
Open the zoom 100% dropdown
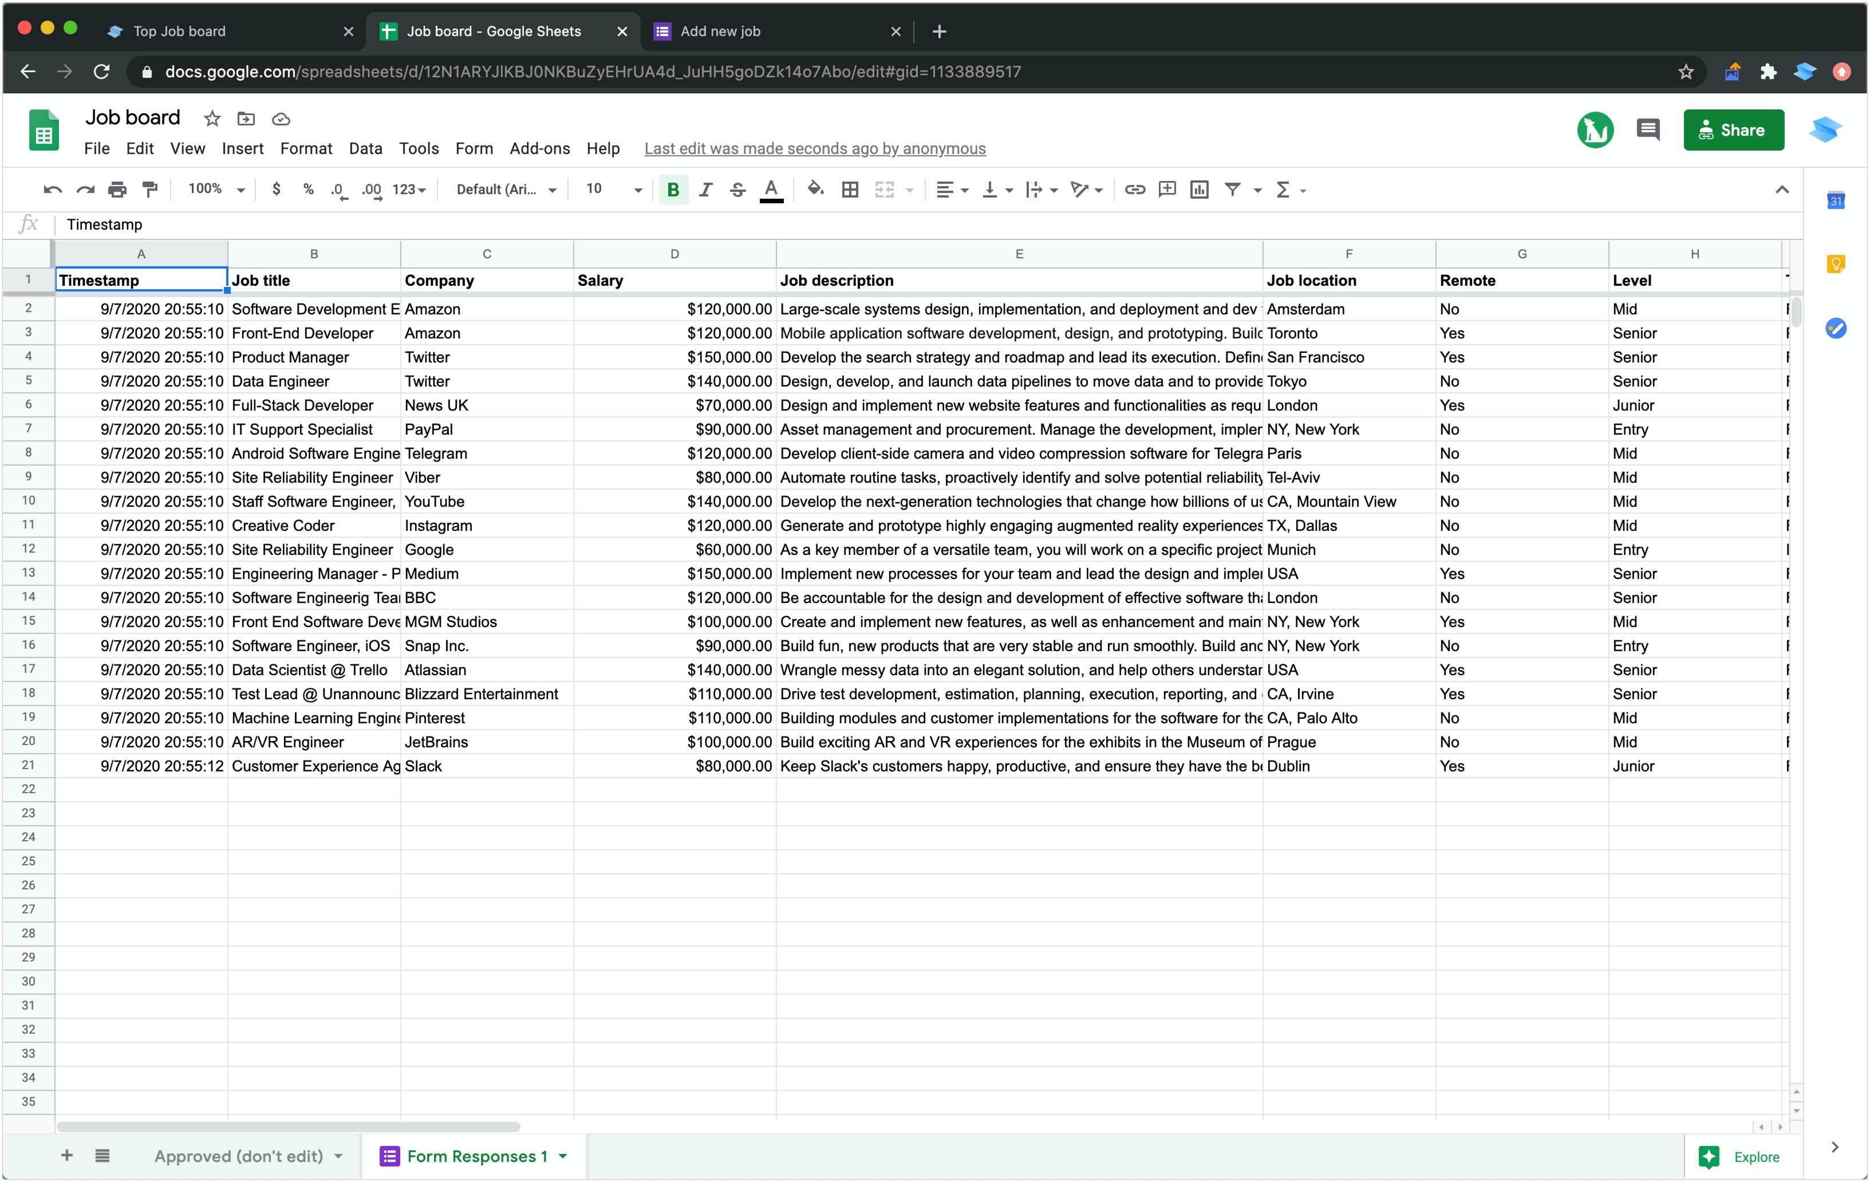click(x=216, y=190)
